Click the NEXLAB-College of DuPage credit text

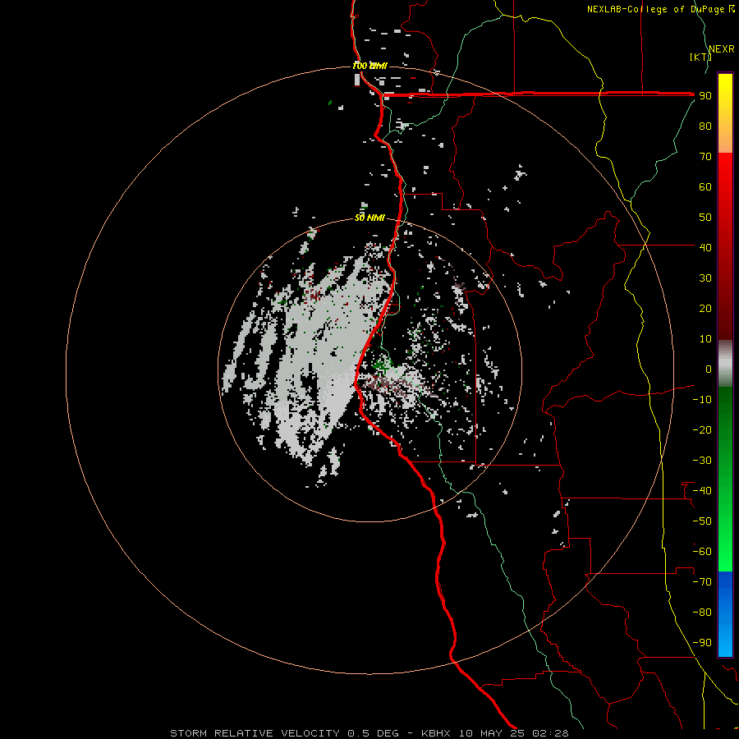pos(660,9)
